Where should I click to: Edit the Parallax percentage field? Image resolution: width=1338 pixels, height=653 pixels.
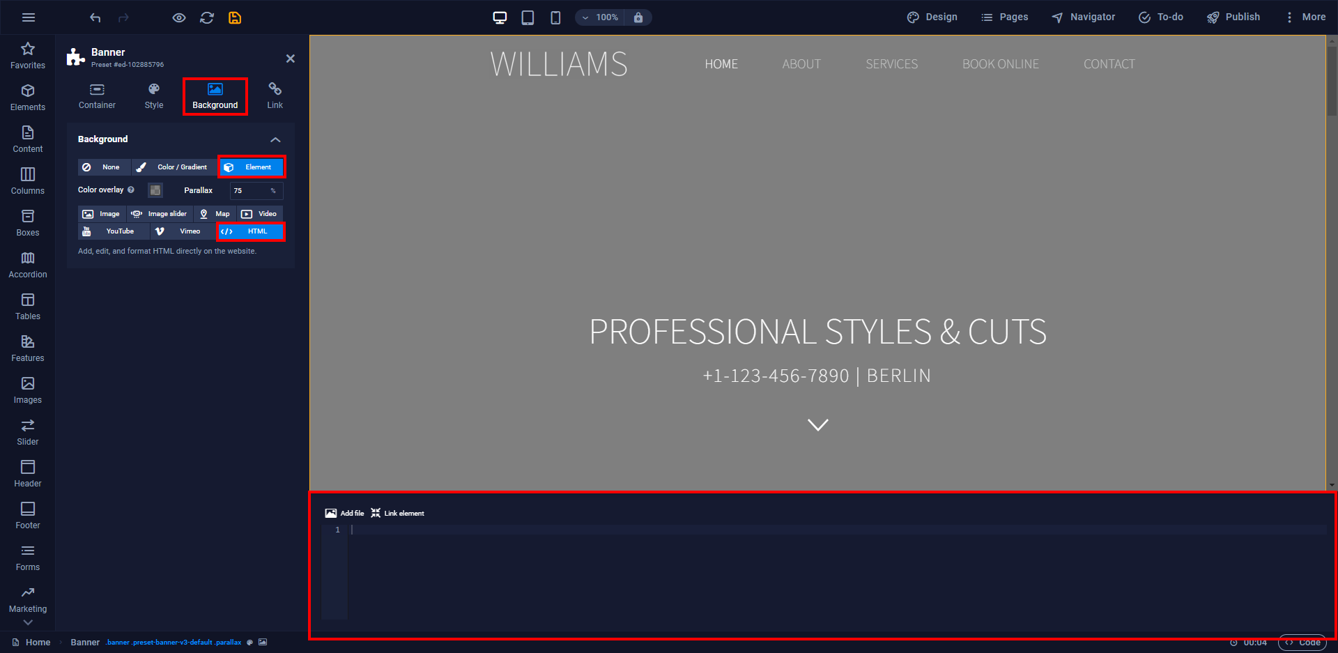pyautogui.click(x=256, y=190)
